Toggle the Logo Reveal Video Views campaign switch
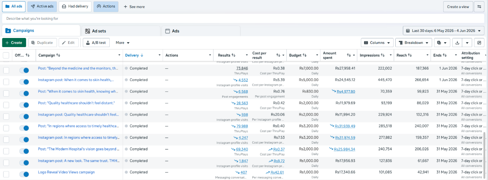 point(24,174)
